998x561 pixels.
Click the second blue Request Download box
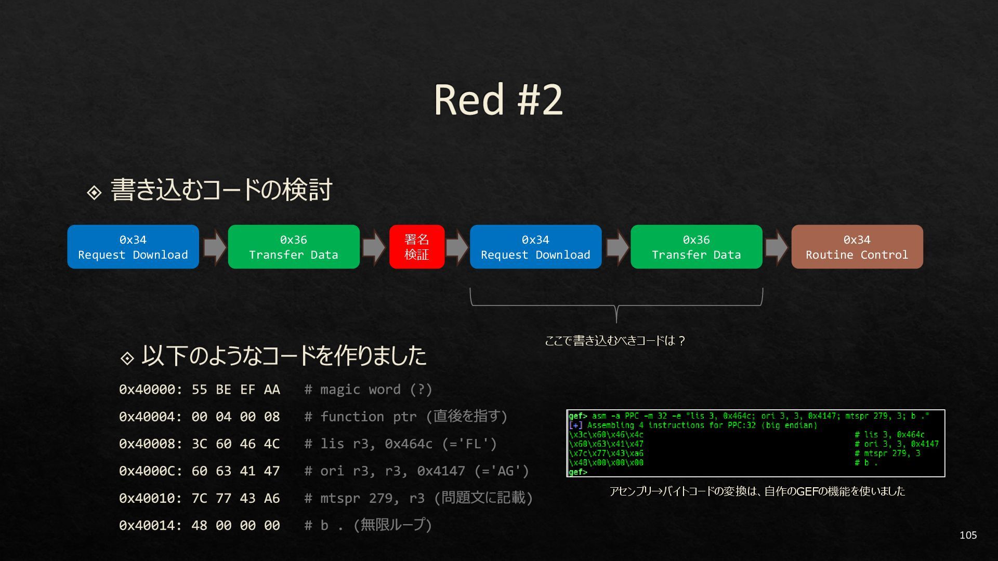point(535,247)
